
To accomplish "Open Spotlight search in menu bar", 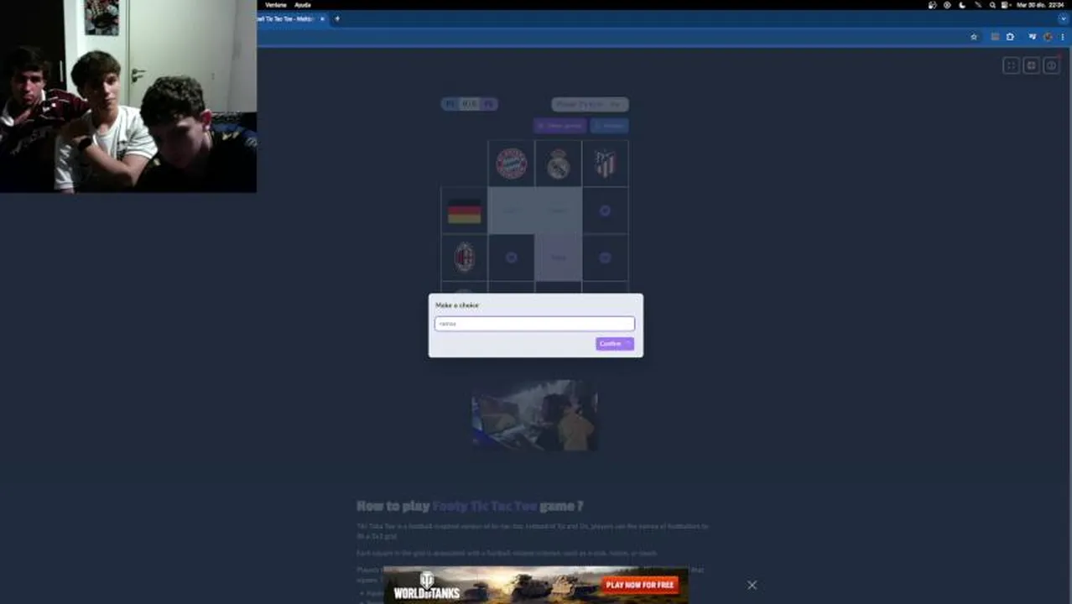I will point(992,5).
